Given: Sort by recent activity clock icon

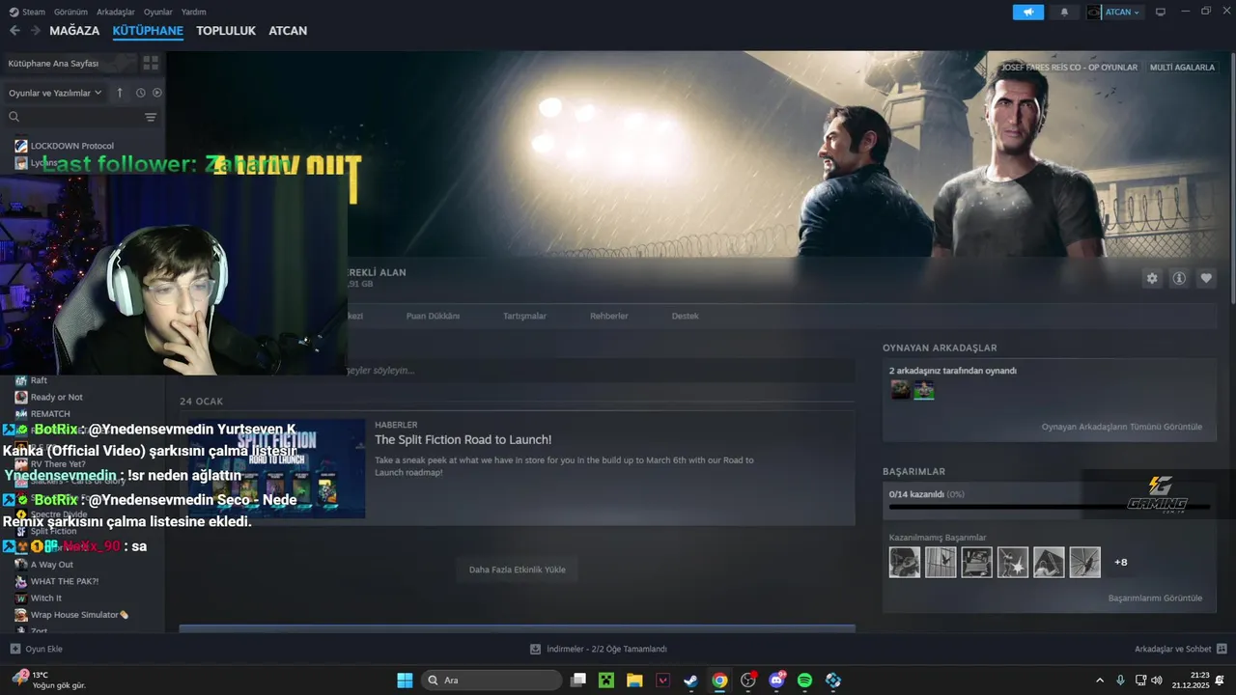Looking at the screenshot, I should (x=140, y=93).
